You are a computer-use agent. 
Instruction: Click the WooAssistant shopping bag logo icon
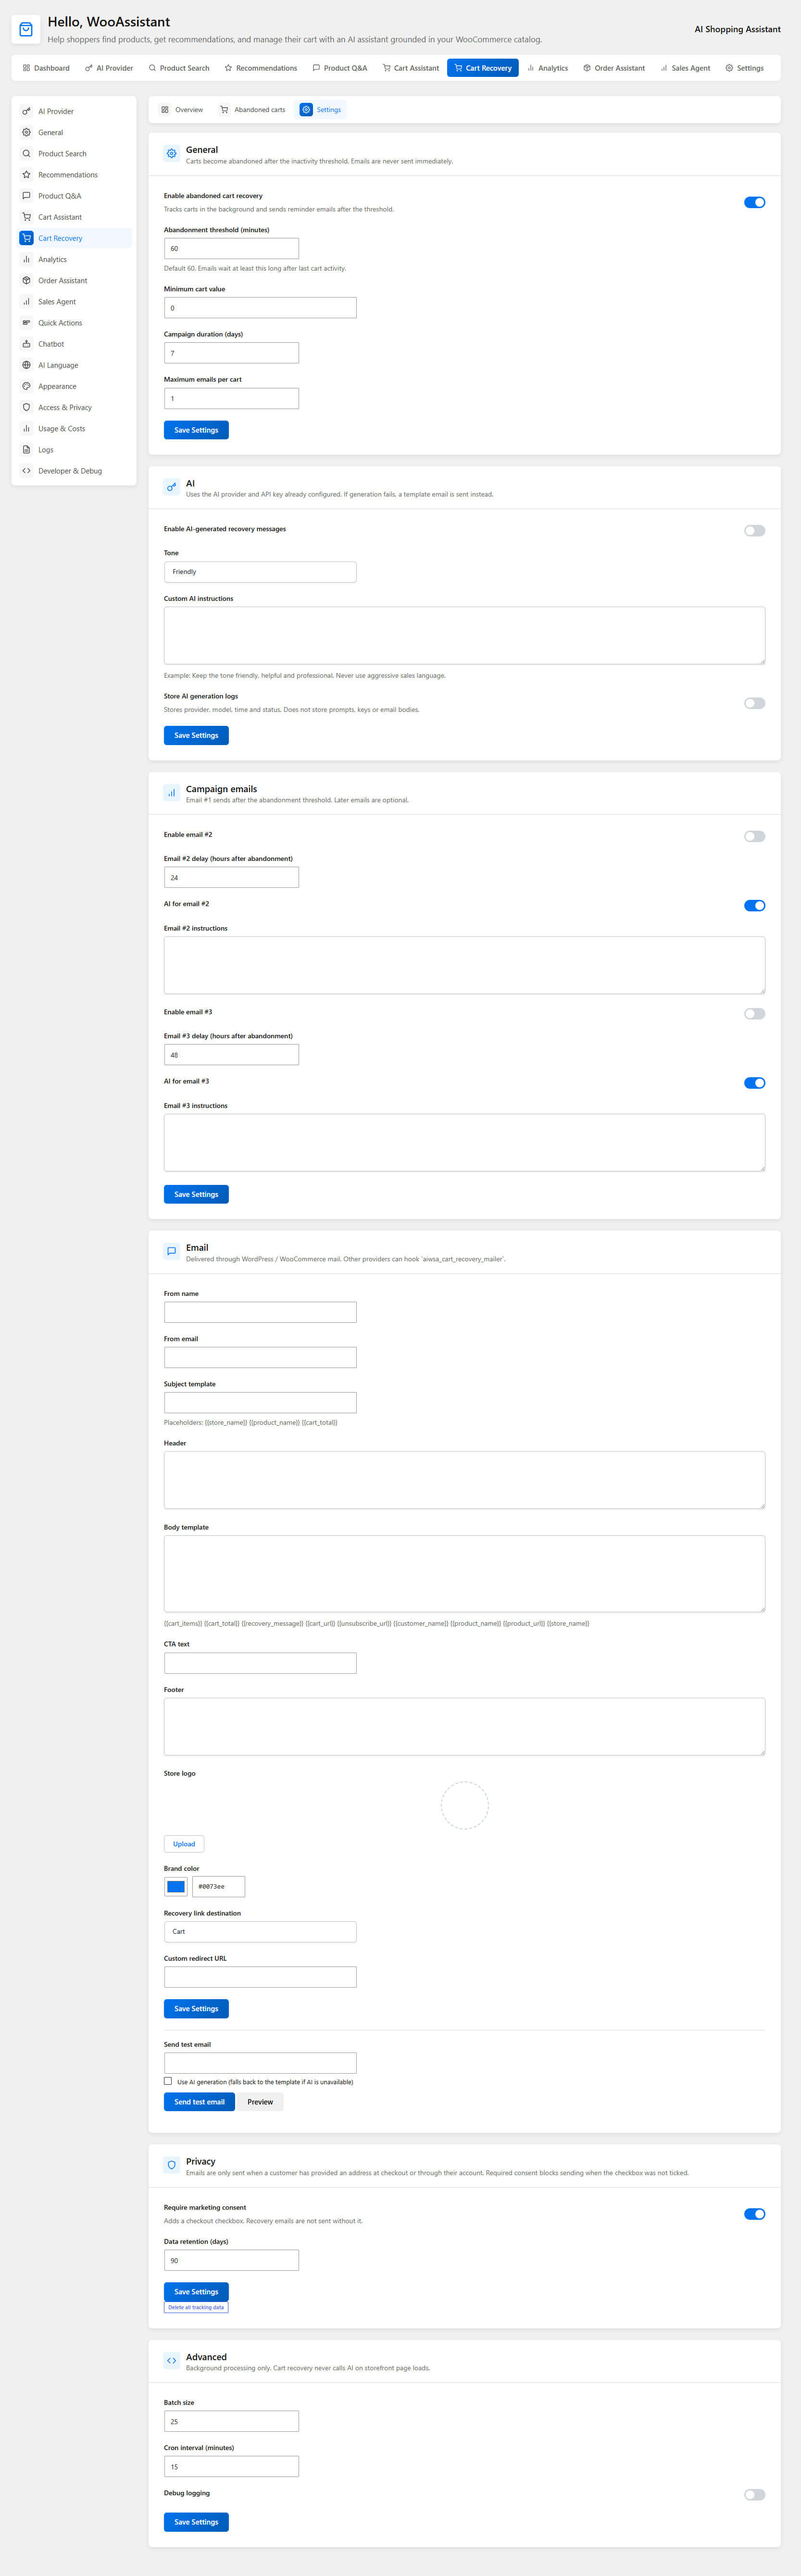pos(26,30)
